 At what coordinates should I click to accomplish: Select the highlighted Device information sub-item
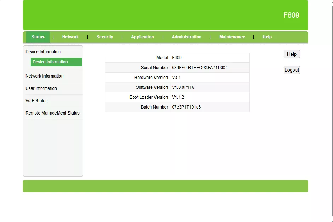(50, 62)
